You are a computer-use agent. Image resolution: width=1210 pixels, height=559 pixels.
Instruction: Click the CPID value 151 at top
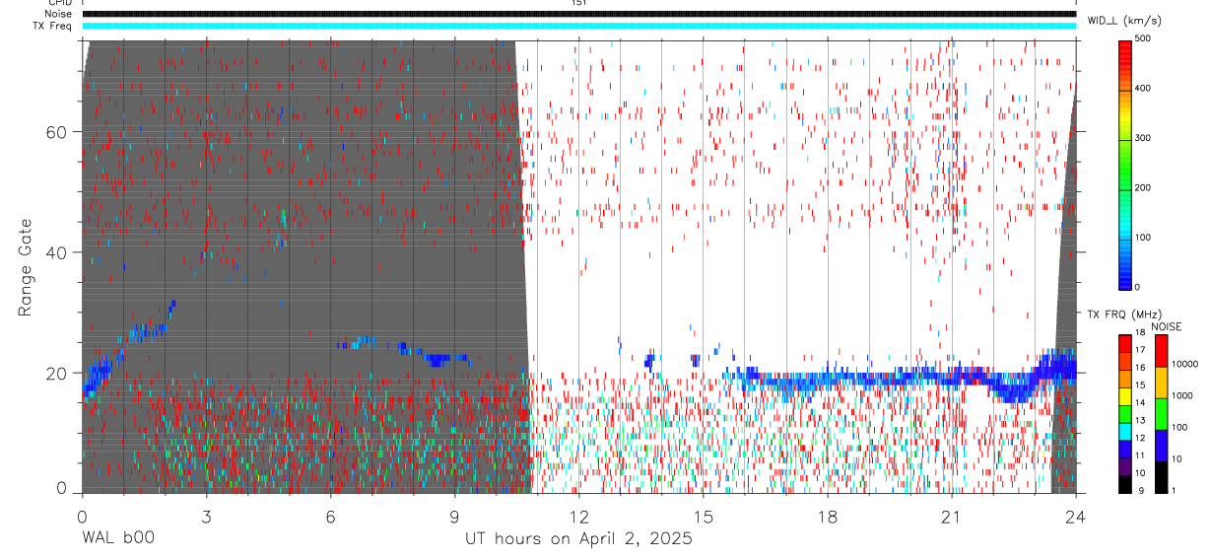click(578, 3)
